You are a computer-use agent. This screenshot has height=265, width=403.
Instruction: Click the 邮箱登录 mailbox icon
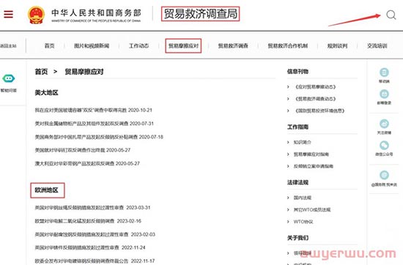(x=384, y=94)
